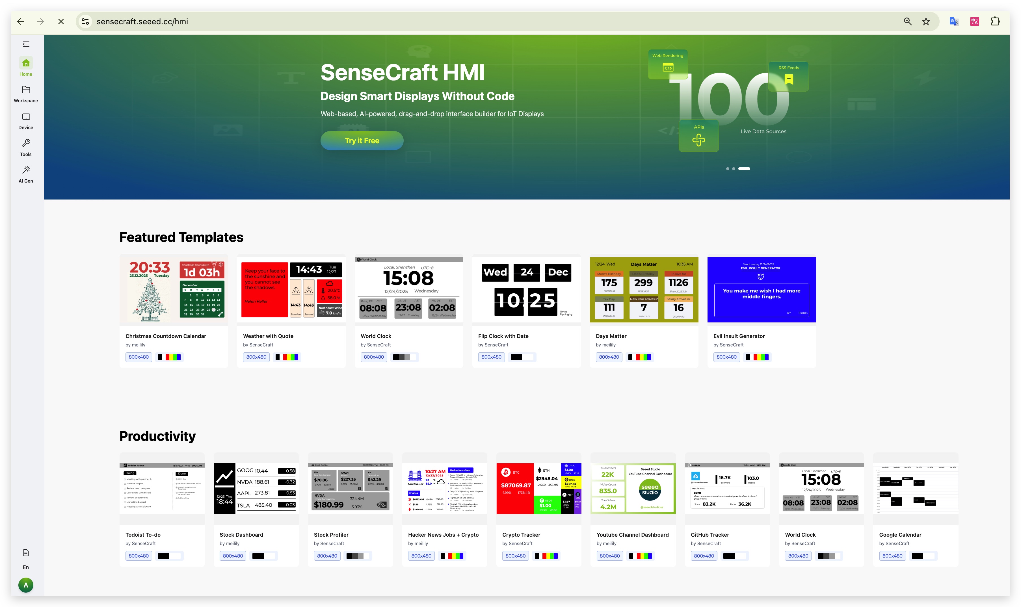Bookmark this page with star icon
The height and width of the screenshot is (607, 1021).
(x=926, y=22)
